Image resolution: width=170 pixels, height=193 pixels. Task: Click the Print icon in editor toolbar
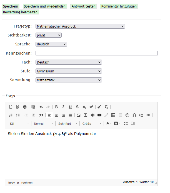point(25,107)
